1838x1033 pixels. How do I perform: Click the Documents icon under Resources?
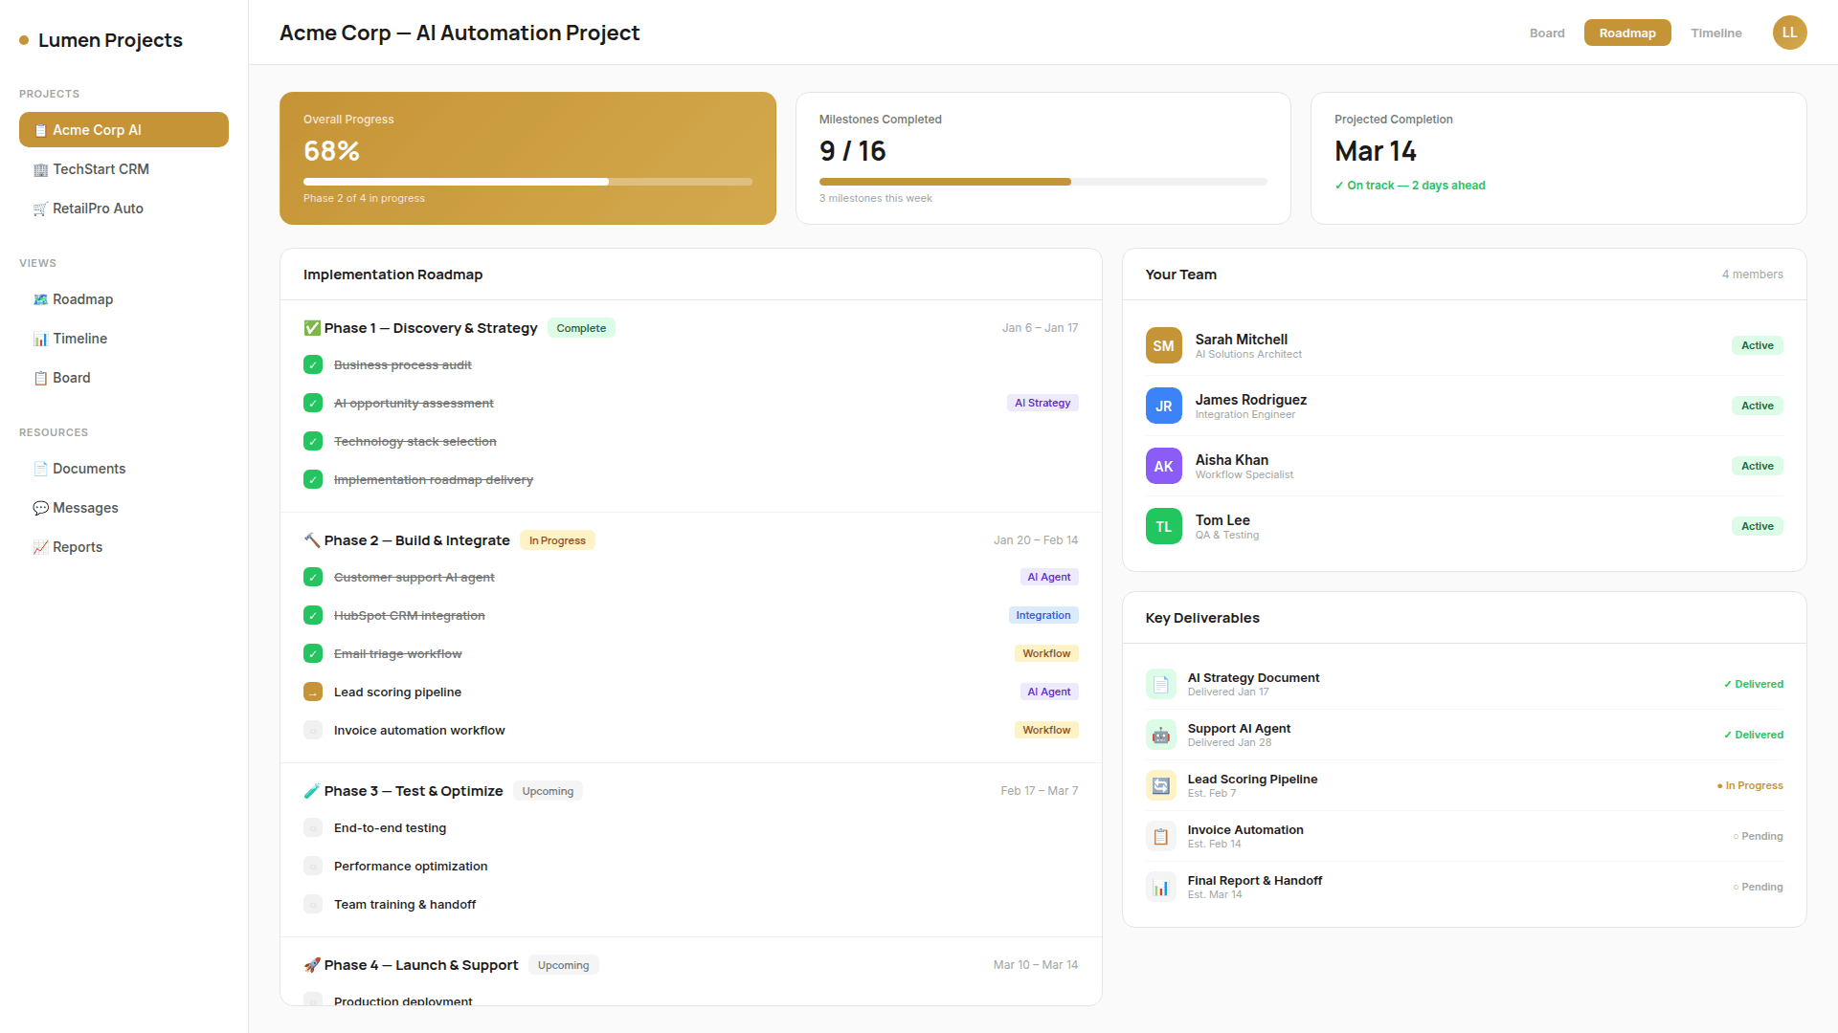point(41,468)
